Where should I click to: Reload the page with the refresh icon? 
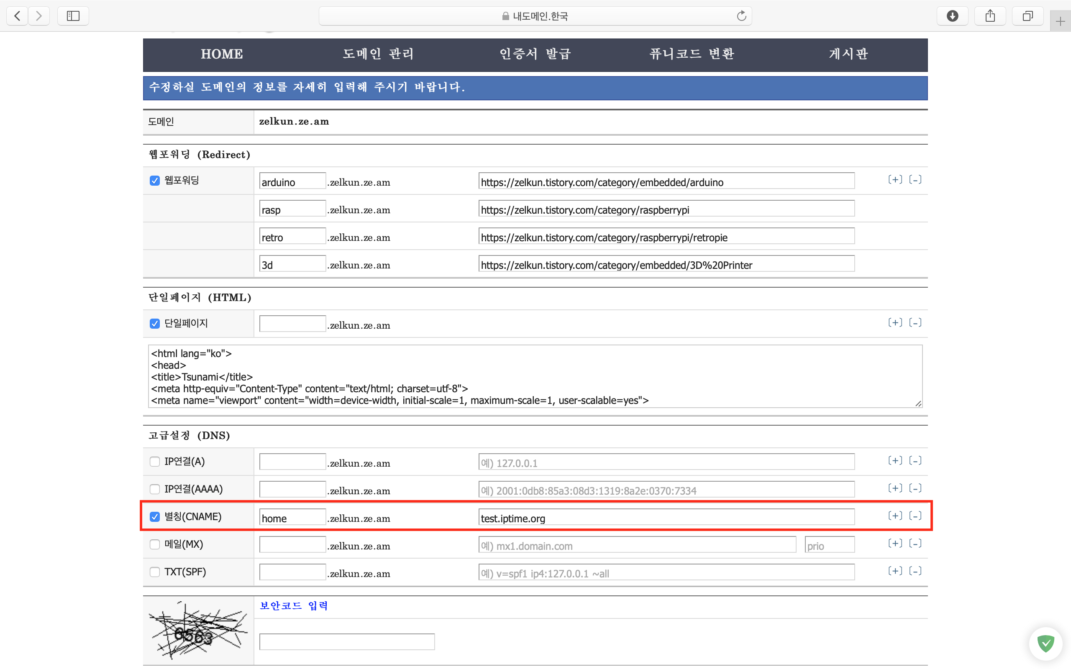(x=741, y=16)
